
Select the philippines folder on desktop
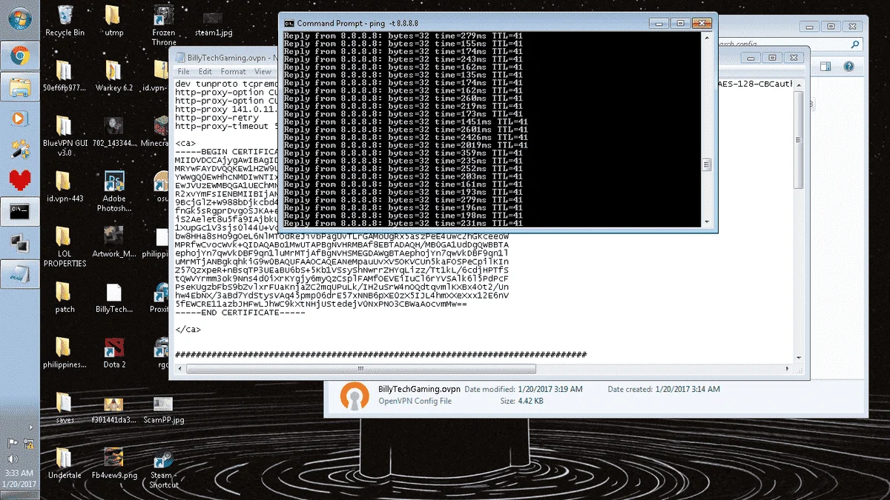point(65,353)
